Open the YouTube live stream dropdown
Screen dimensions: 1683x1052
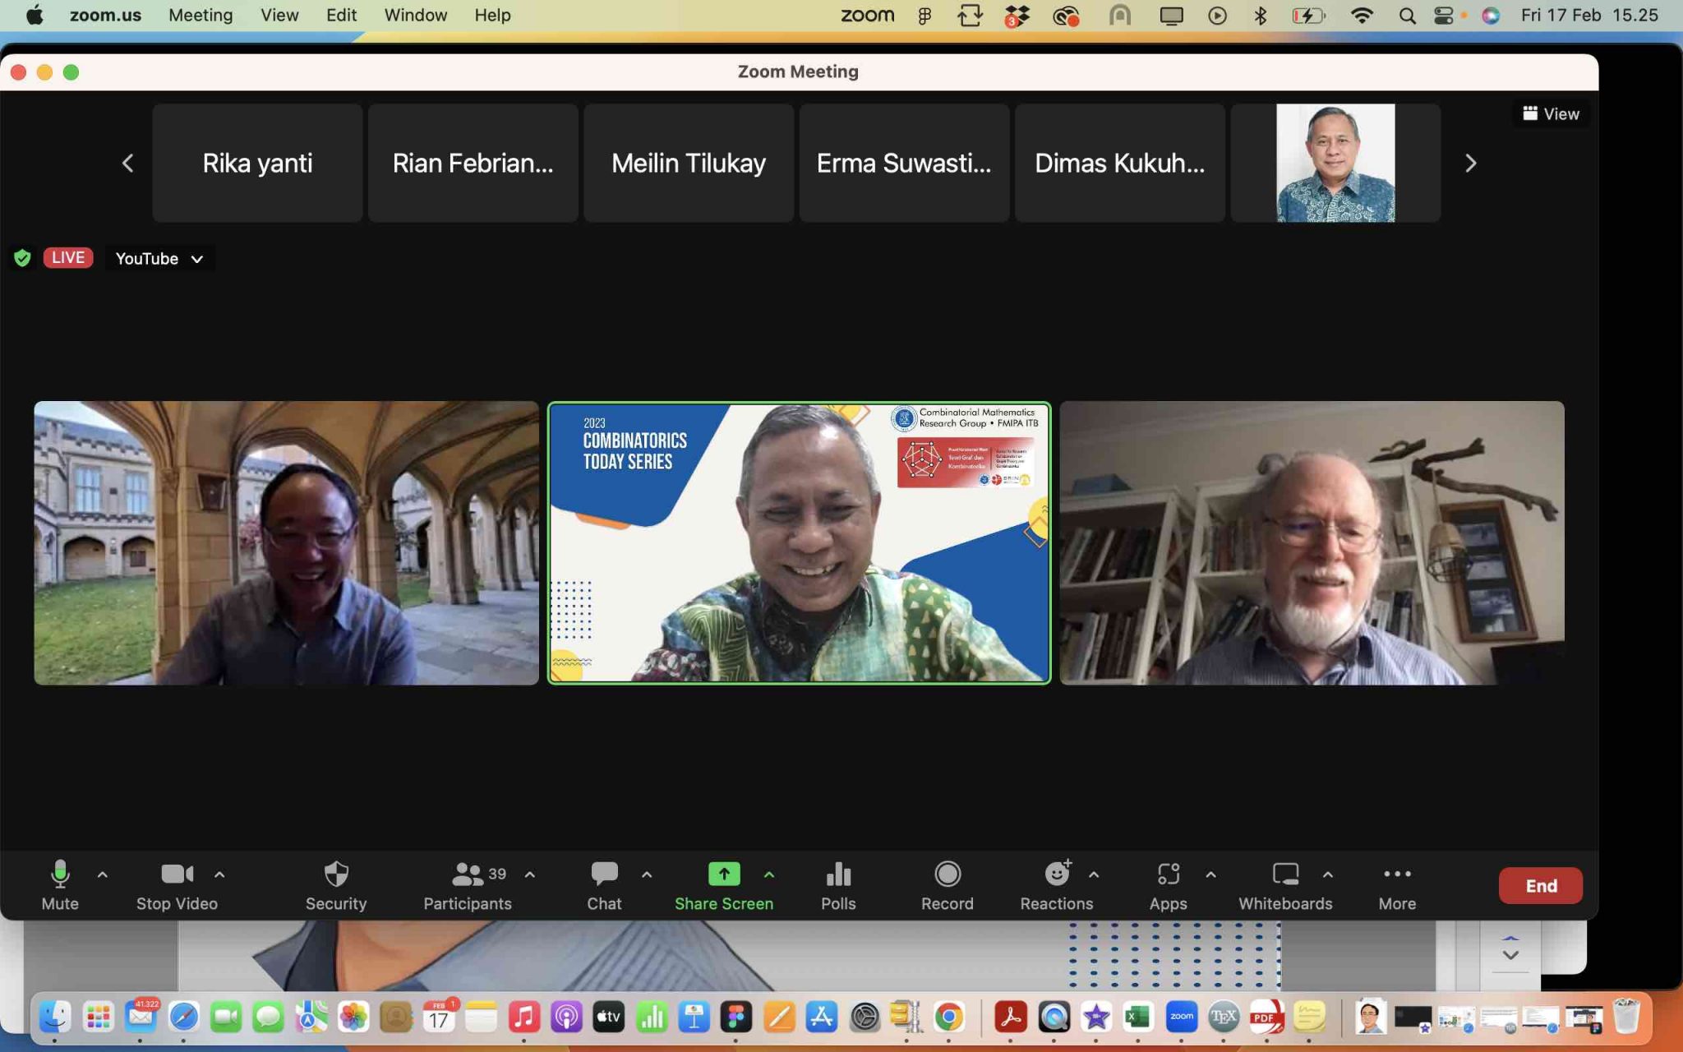click(x=159, y=258)
